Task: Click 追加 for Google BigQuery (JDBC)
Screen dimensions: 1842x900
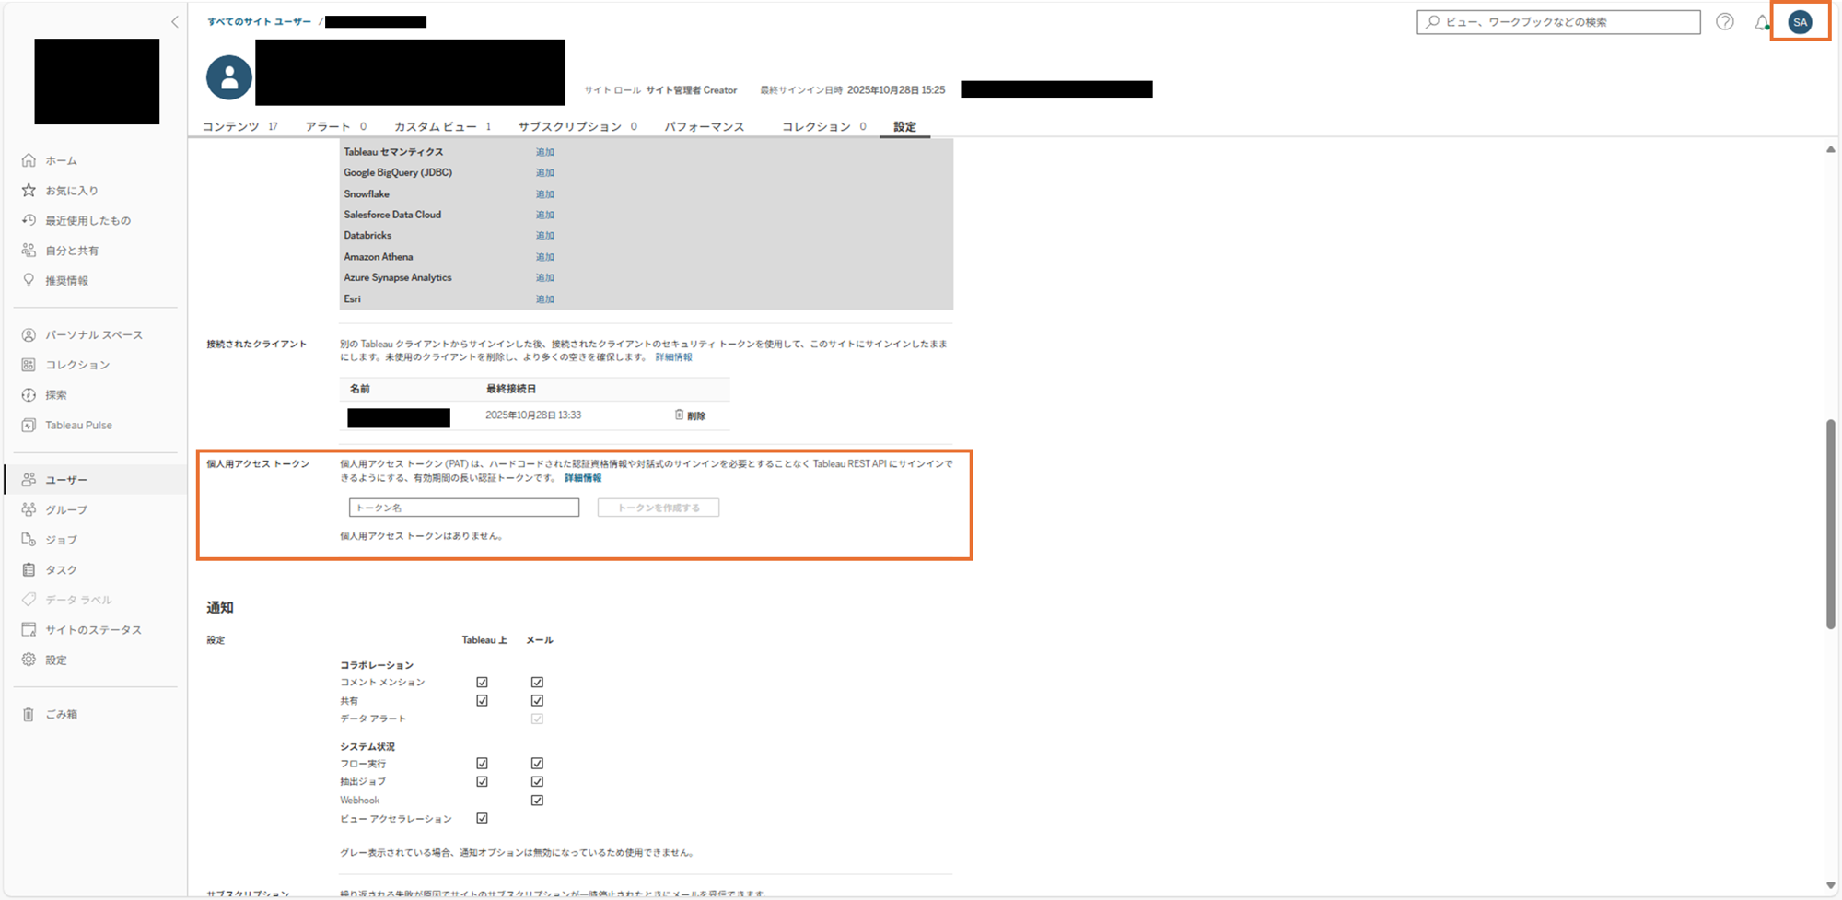Action: [545, 173]
